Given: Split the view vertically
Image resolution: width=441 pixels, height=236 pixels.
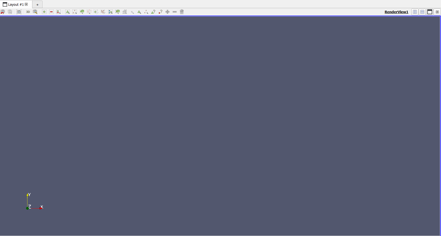Looking at the screenshot, I should [x=422, y=12].
